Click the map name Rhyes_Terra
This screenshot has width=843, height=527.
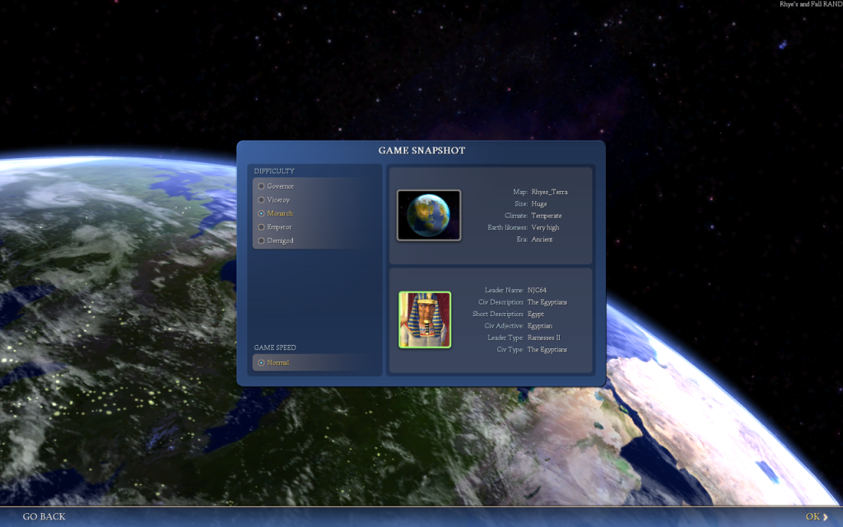click(549, 192)
